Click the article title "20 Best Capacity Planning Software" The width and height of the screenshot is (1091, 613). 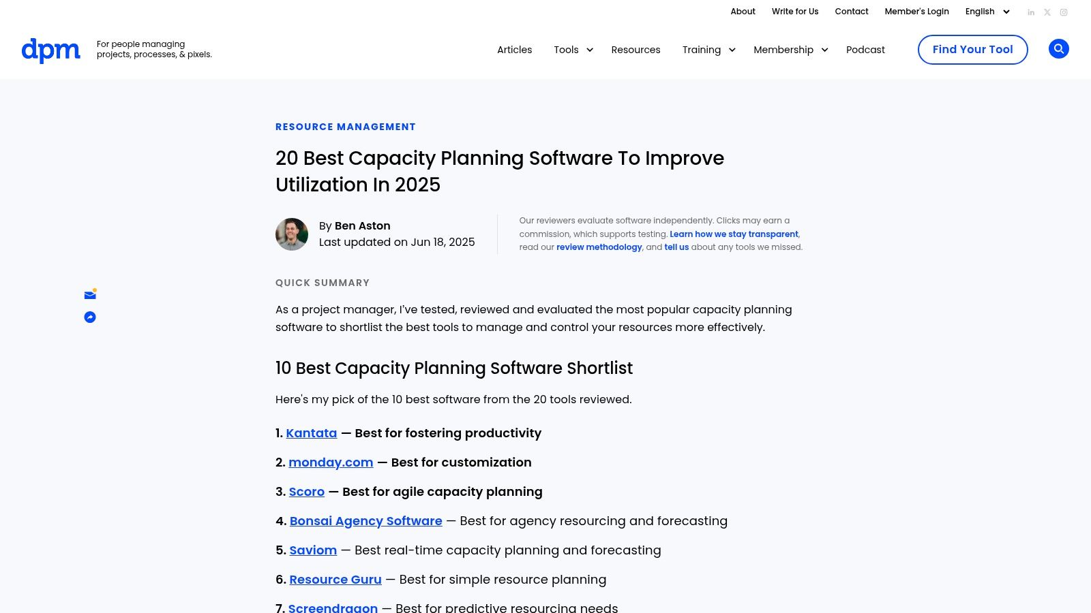pos(500,171)
